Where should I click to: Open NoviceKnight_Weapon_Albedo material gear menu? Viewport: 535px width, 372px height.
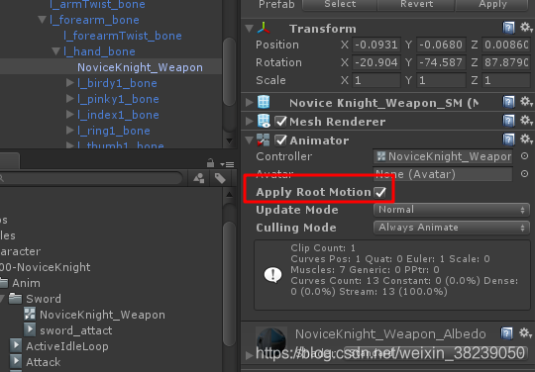[526, 333]
